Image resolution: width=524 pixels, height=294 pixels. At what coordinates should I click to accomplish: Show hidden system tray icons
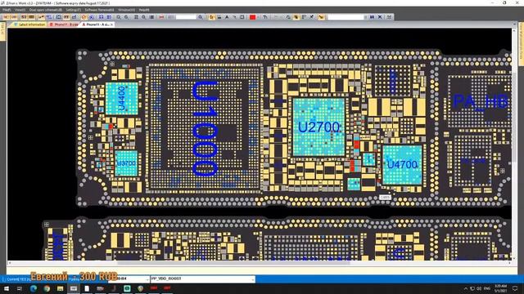[466, 288]
